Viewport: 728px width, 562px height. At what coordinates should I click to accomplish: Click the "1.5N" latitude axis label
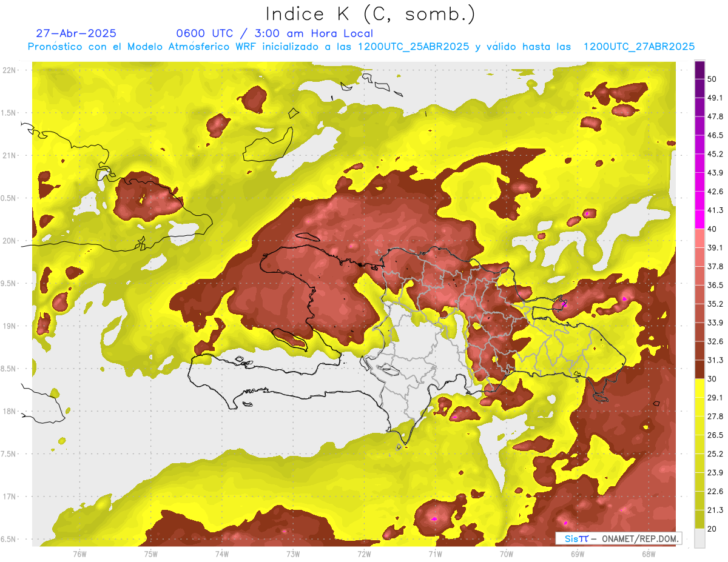click(9, 113)
